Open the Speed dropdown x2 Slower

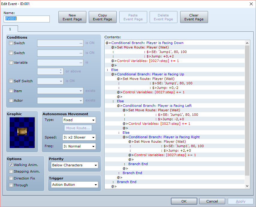tap(79, 137)
